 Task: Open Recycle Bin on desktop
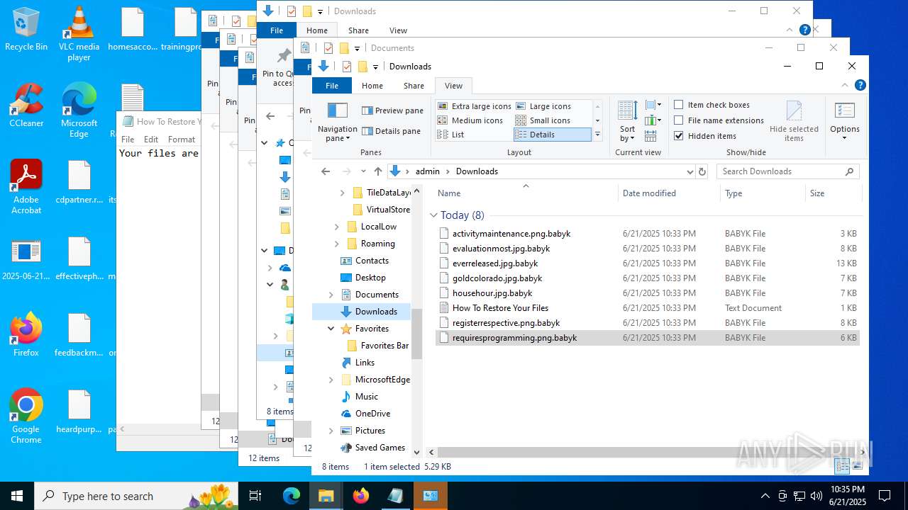(26, 30)
